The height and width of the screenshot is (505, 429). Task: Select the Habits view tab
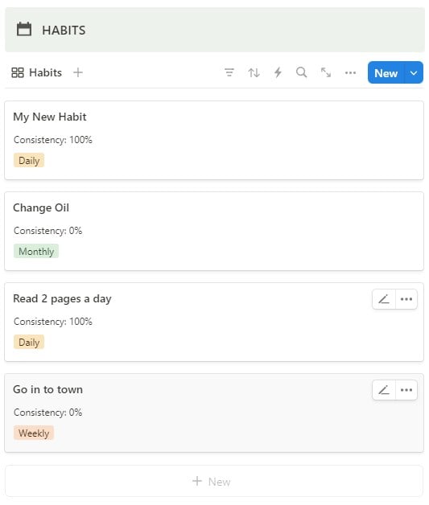coord(36,72)
